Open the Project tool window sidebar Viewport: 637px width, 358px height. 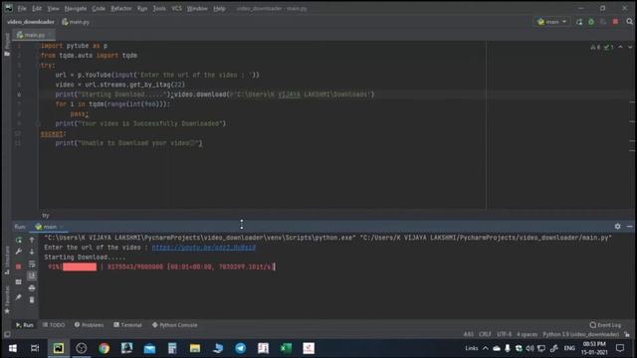point(7,45)
